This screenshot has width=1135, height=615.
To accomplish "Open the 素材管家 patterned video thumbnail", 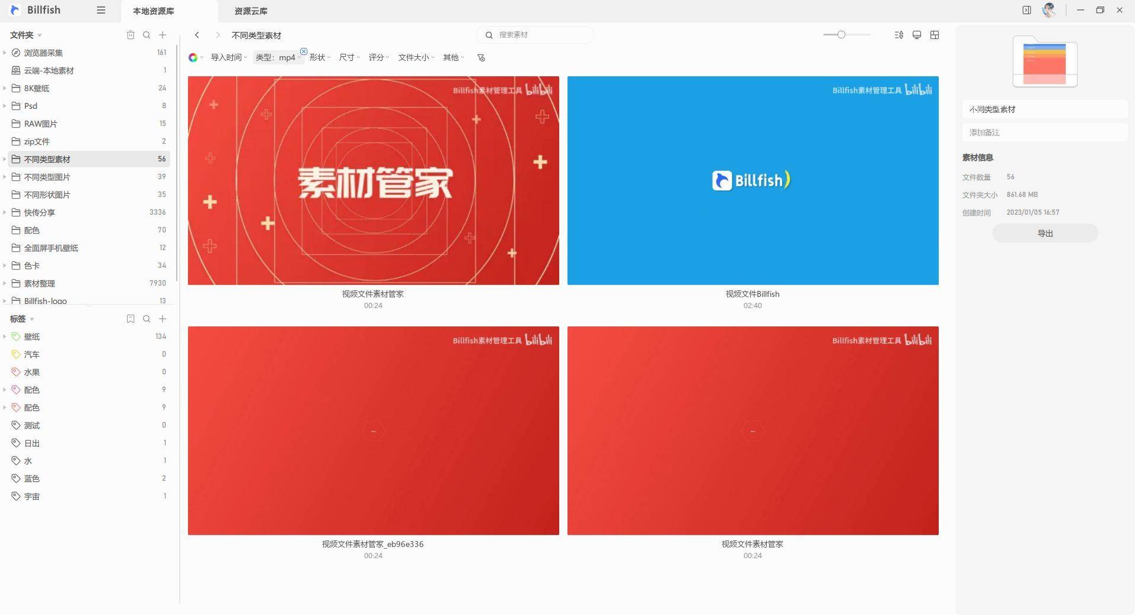I will (x=373, y=180).
